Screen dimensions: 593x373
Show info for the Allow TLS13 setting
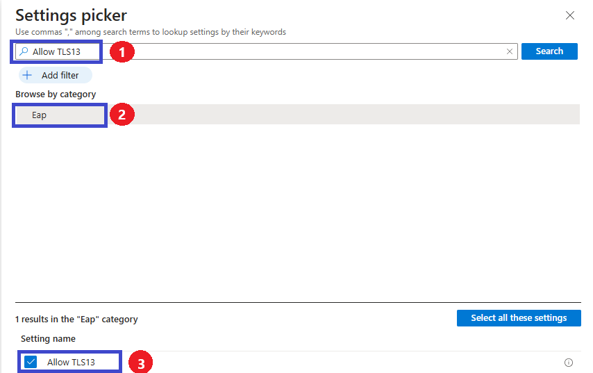(x=569, y=363)
